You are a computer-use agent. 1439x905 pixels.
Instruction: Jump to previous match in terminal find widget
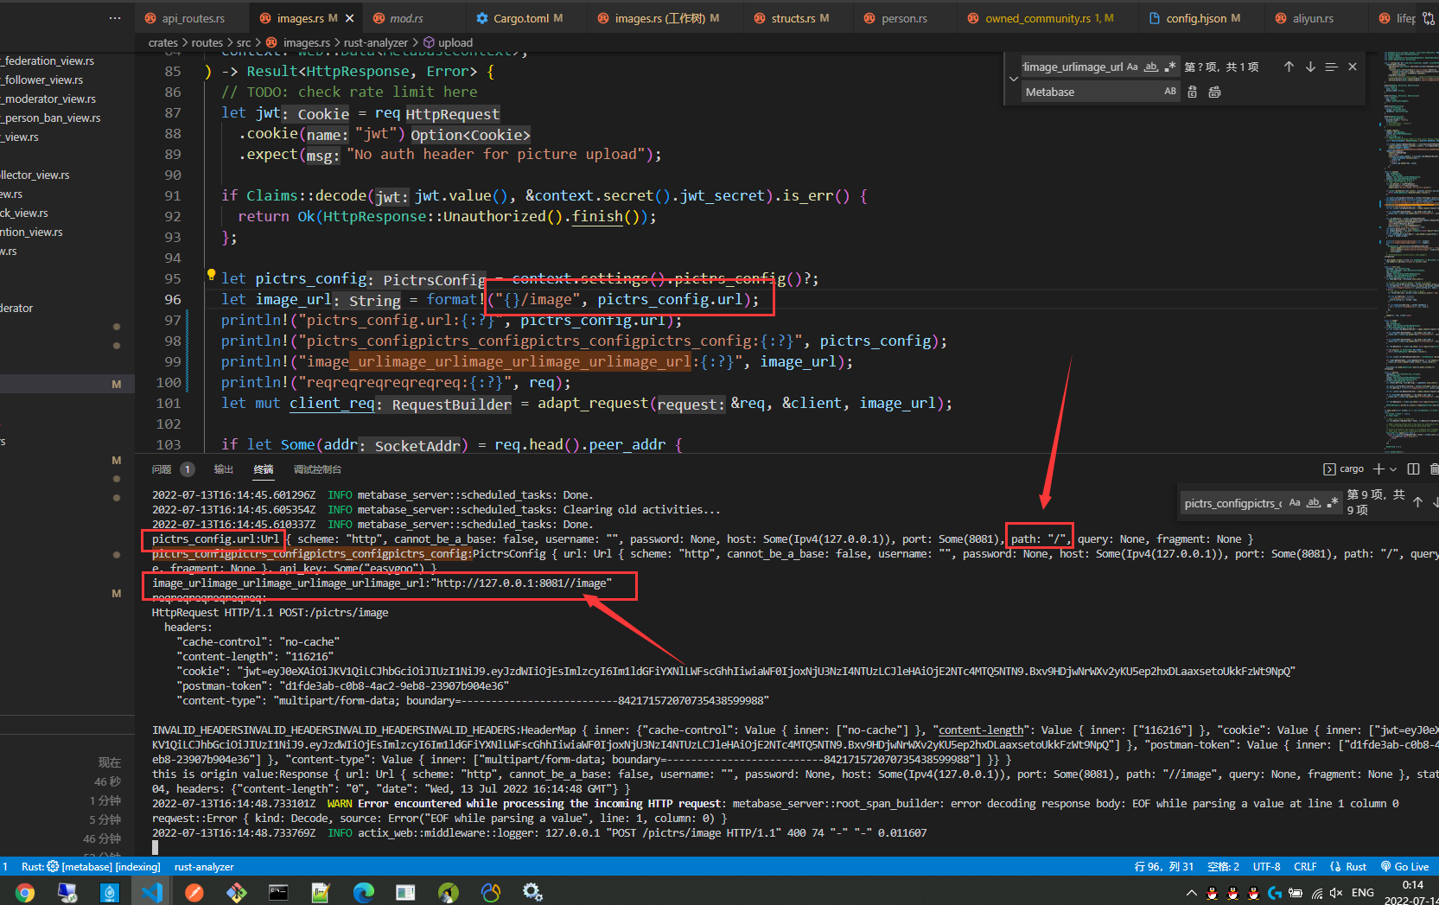(1417, 501)
